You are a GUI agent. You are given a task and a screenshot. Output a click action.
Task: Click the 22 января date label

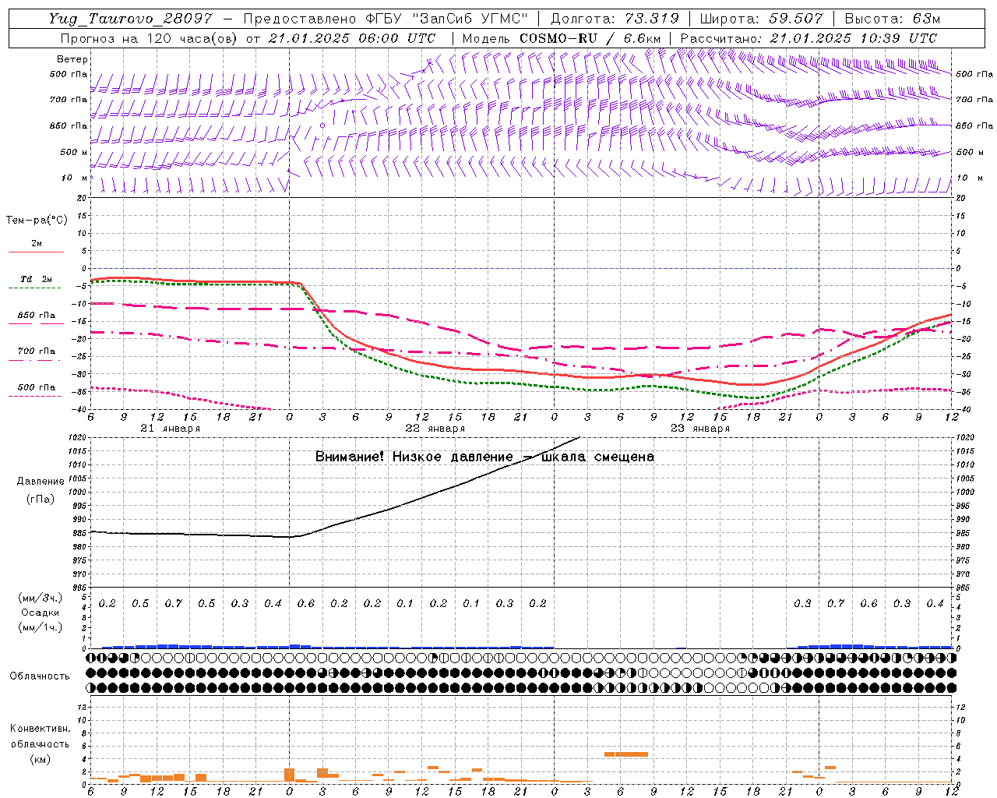click(435, 429)
